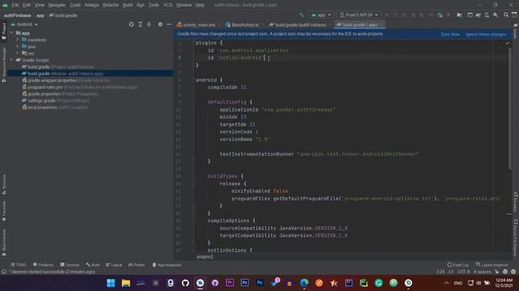Click the 4 spaces indent status item
The height and width of the screenshot is (291, 519).
pos(483,272)
